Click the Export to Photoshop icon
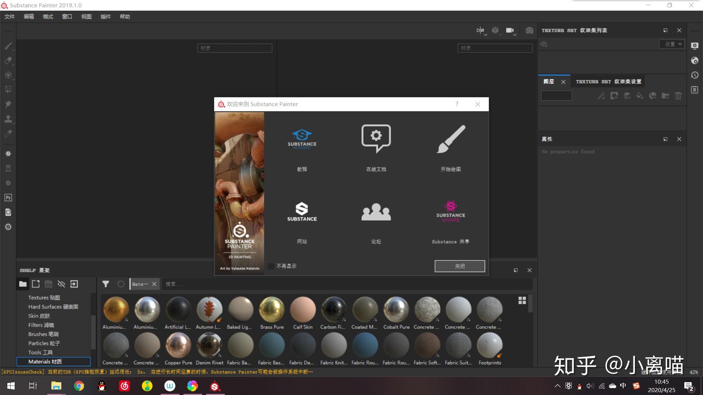Viewport: 703px width, 395px height. (x=8, y=197)
